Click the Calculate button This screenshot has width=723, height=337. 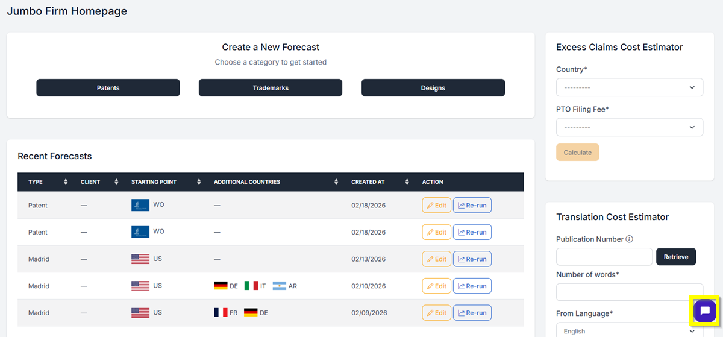tap(578, 153)
